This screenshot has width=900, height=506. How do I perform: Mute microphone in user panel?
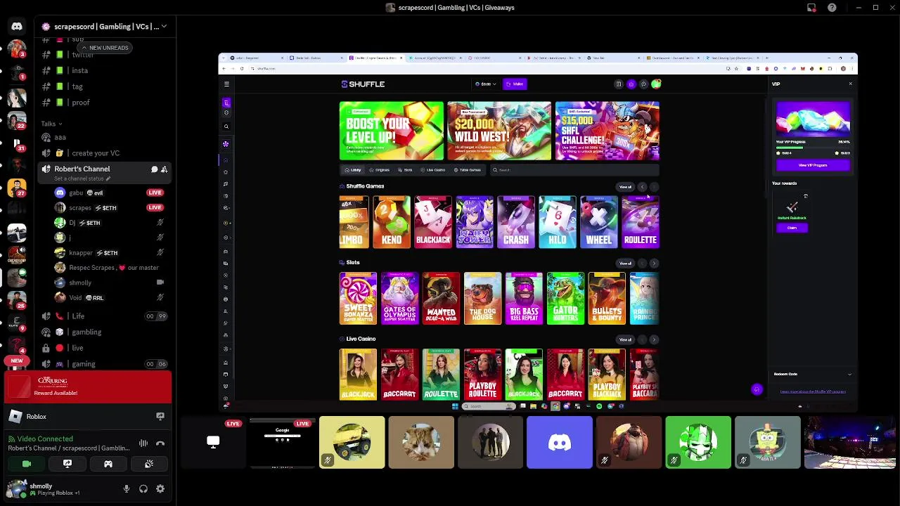pyautogui.click(x=127, y=488)
